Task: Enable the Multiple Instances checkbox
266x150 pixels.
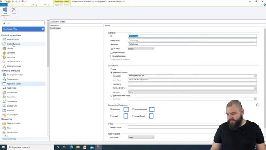Action: 111,53
